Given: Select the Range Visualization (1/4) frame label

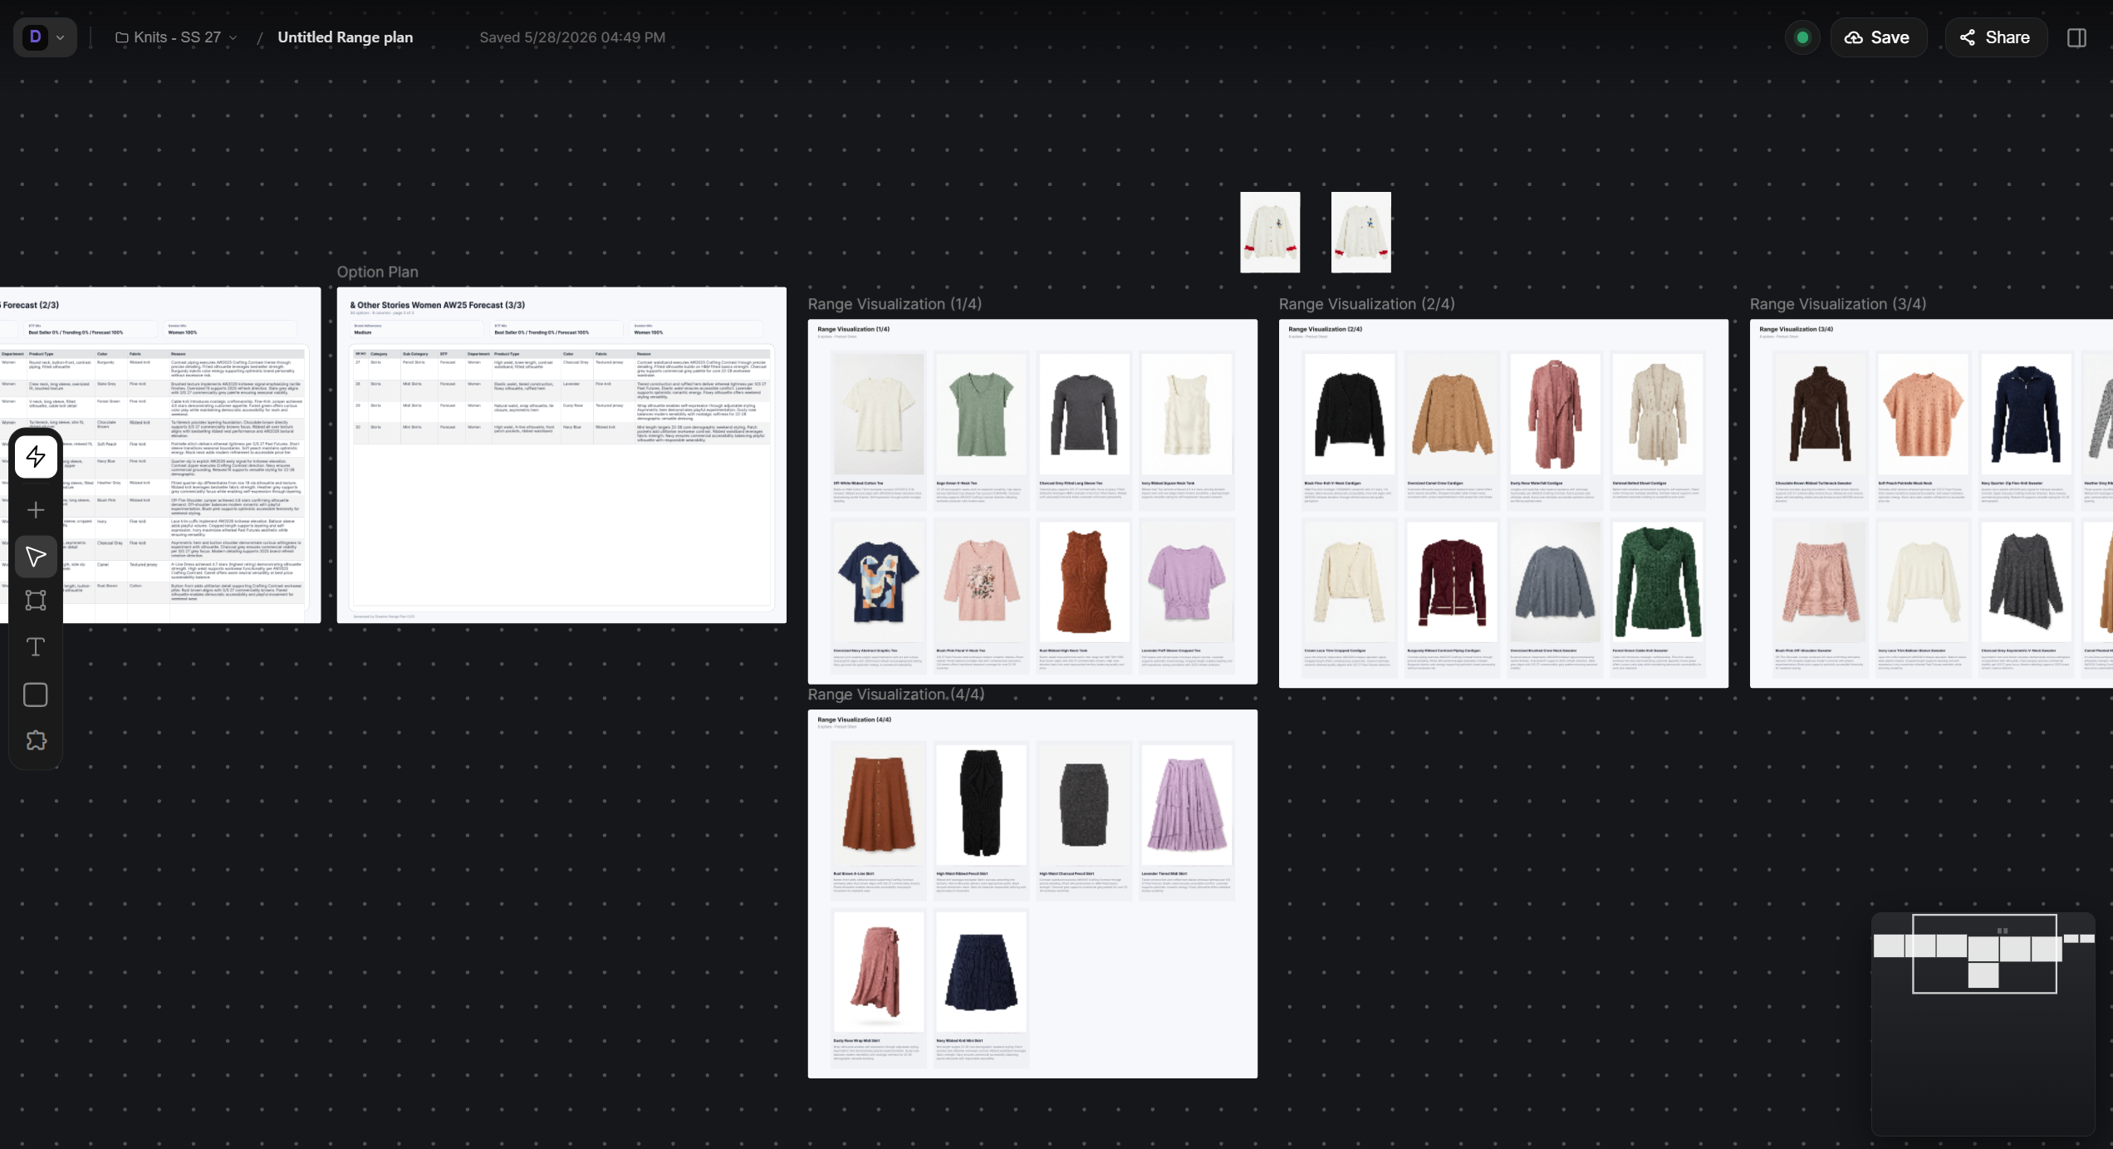Looking at the screenshot, I should [895, 304].
